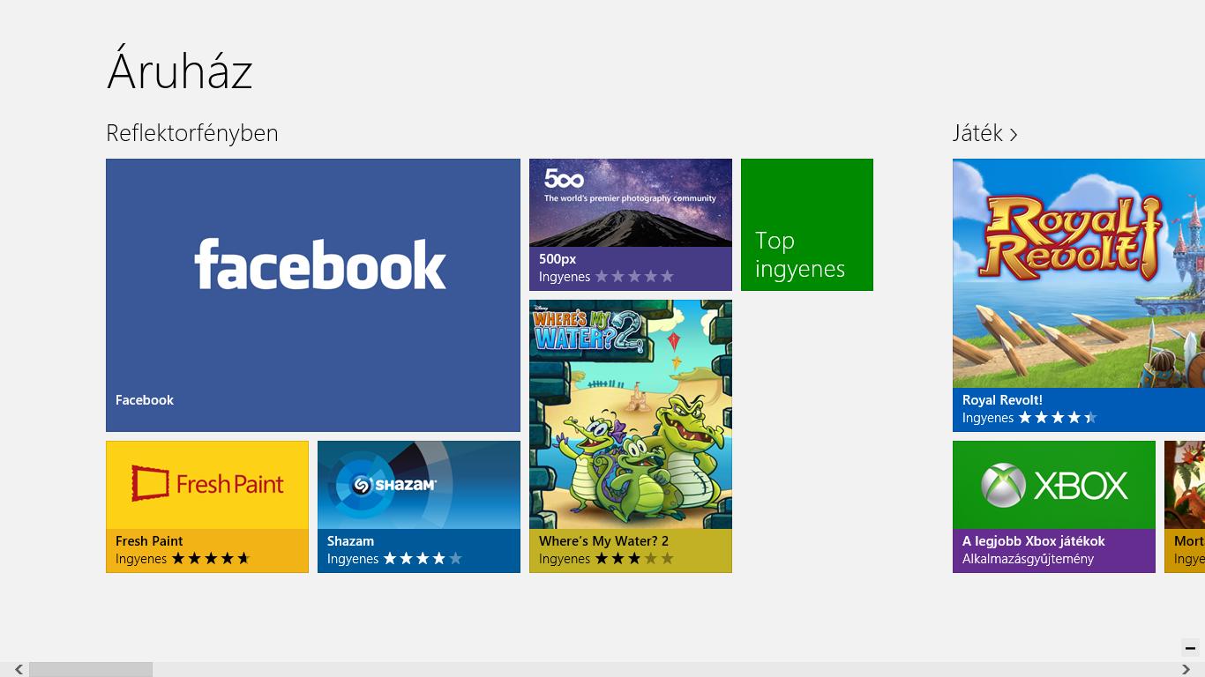Click 'Ingyenes' label on Fresh Paint tile
This screenshot has width=1205, height=677.
(x=141, y=559)
